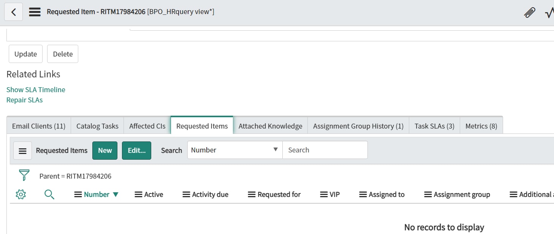Click the back arrow navigation icon

coord(13,12)
